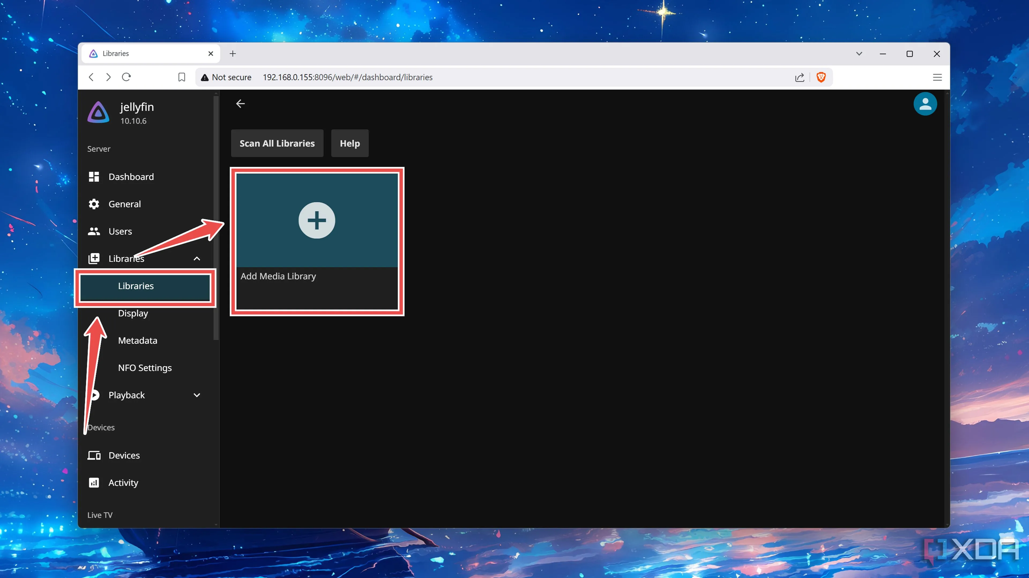
Task: Click the back arrow in Jellyfin header
Action: coord(240,104)
